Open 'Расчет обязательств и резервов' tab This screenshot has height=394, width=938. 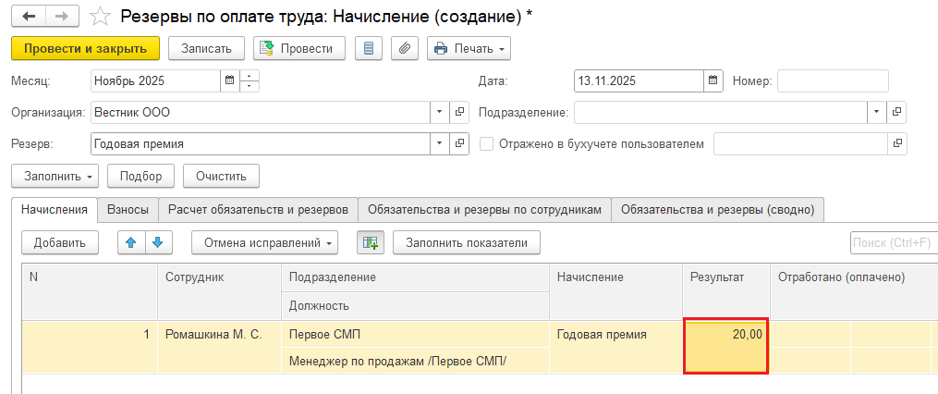258,210
